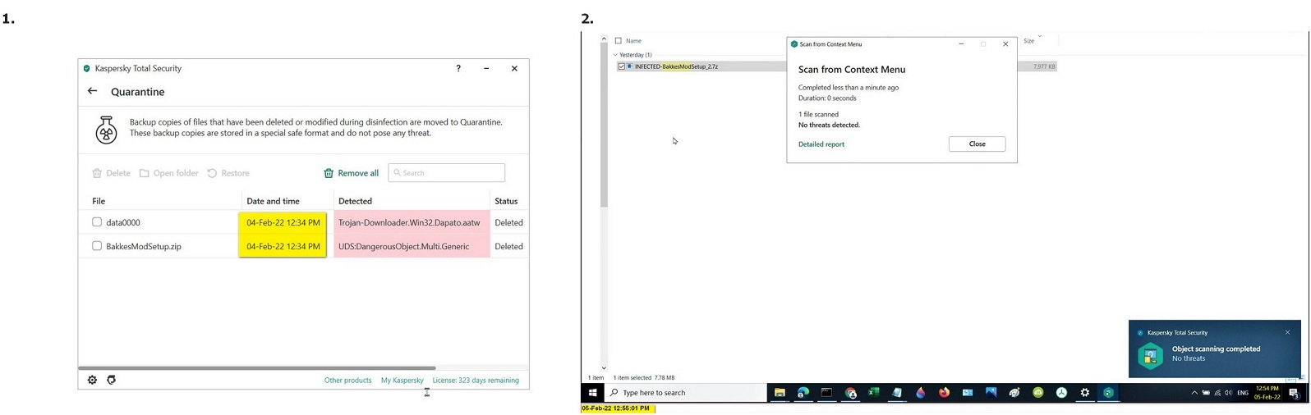Click the taskbar Type here to search box

[x=685, y=393]
